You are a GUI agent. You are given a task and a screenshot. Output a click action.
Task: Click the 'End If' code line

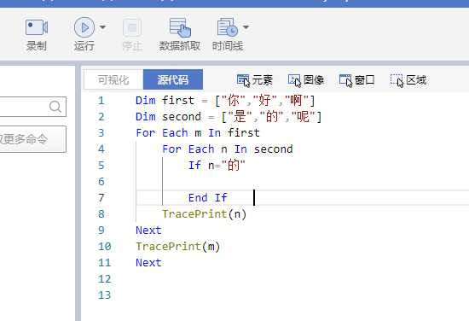(207, 197)
